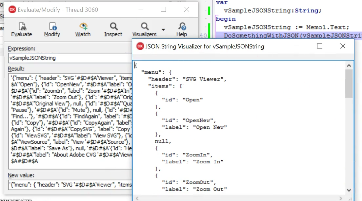The height and width of the screenshot is (201, 362).
Task: Open the Visualizers dropdown arrow
Action: tap(163, 29)
